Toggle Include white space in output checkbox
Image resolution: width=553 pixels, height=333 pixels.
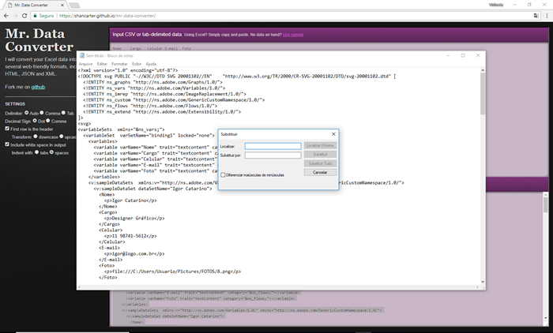pos(7,144)
